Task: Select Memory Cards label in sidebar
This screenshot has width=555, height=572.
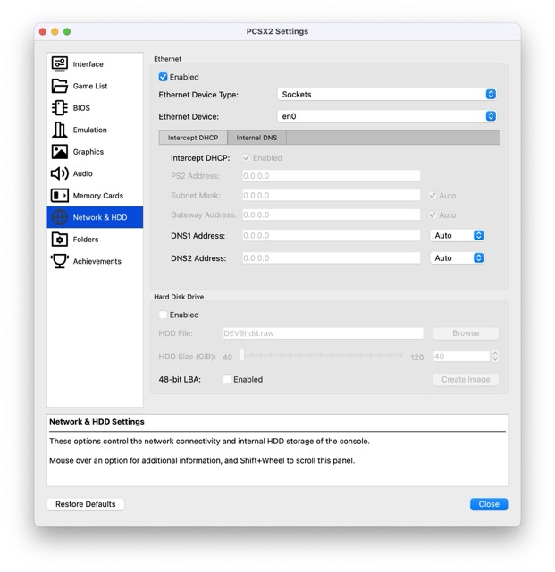Action: (x=98, y=196)
